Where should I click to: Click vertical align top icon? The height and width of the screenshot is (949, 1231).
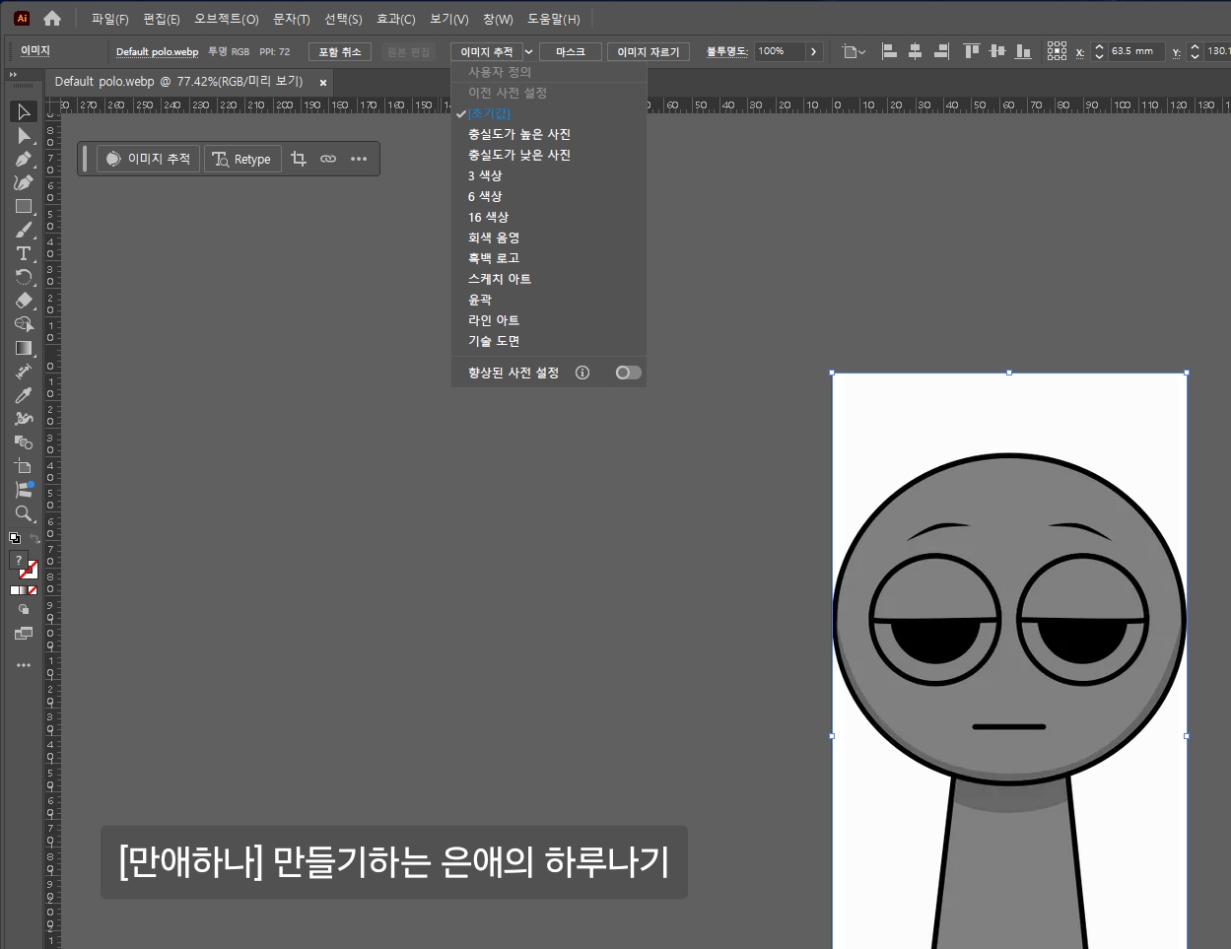(x=972, y=51)
